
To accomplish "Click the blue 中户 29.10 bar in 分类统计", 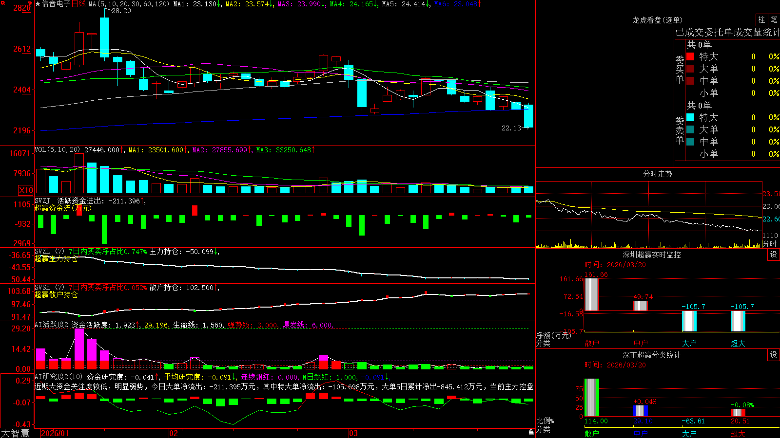I will coord(641,411).
